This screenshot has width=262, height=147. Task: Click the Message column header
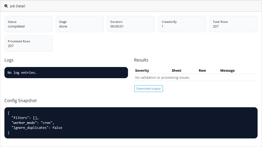click(227, 71)
